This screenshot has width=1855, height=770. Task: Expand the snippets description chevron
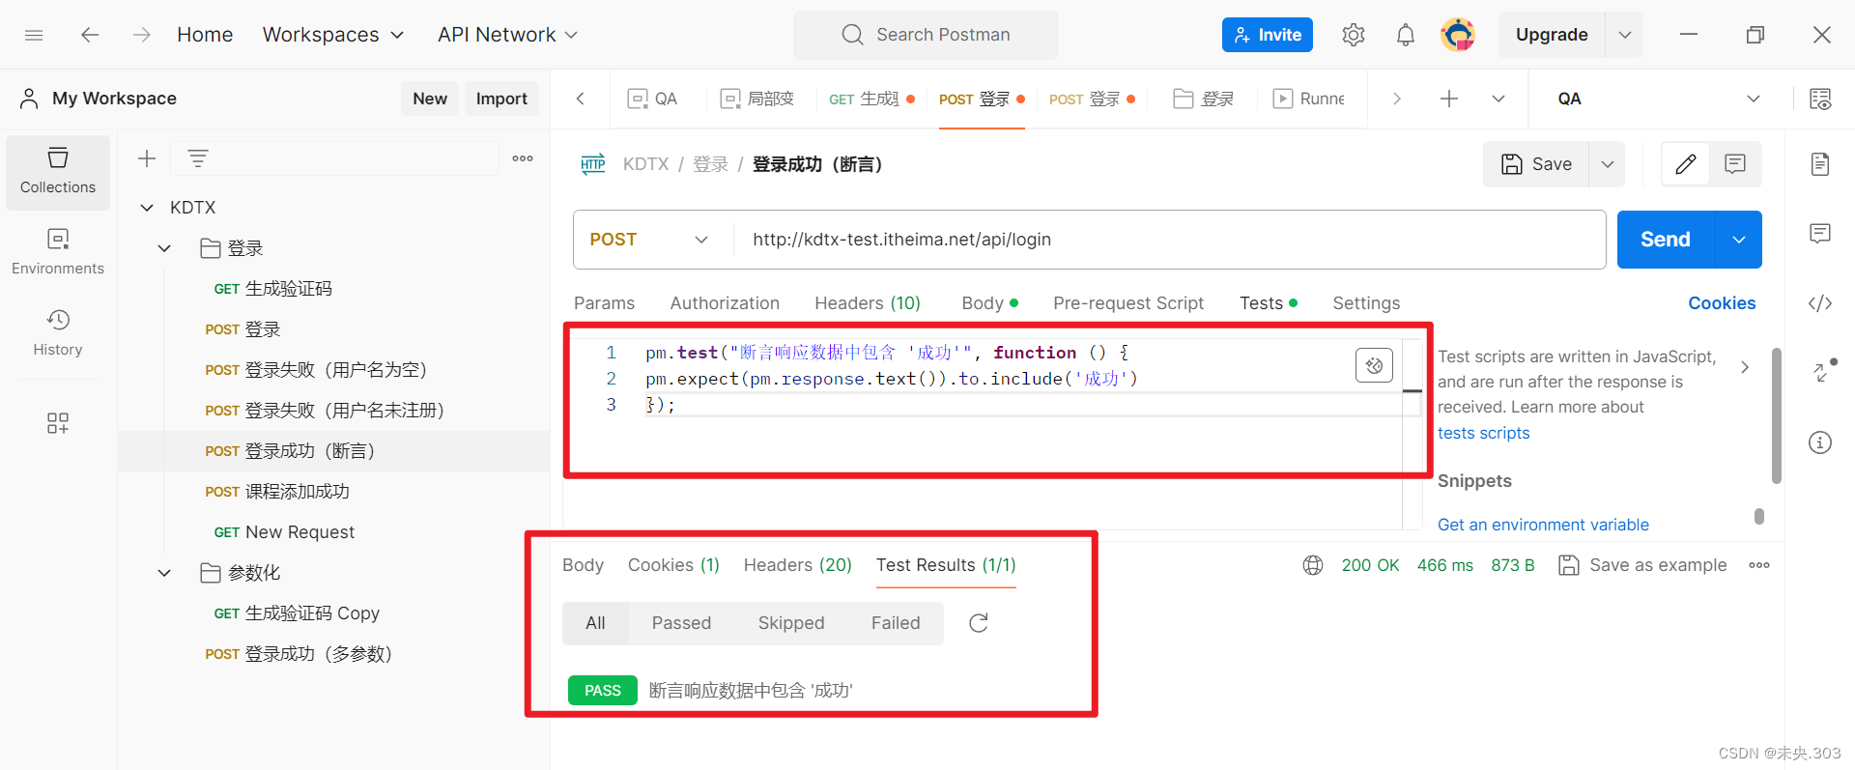1745,367
